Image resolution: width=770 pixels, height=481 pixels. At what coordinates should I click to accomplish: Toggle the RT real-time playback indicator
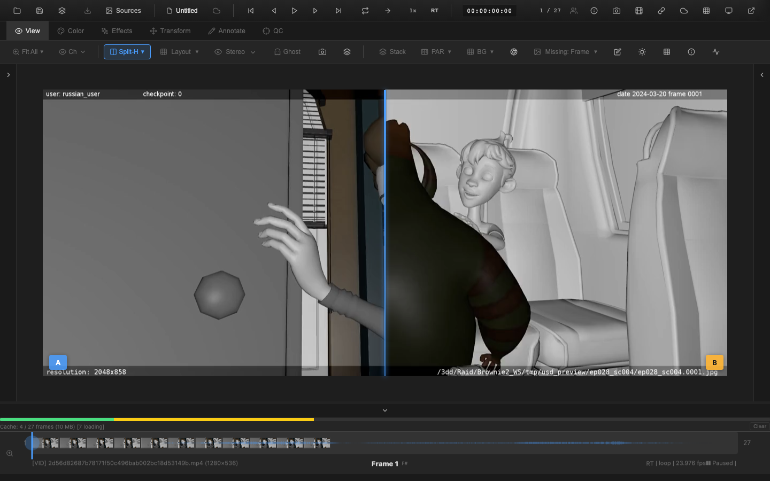tap(435, 10)
